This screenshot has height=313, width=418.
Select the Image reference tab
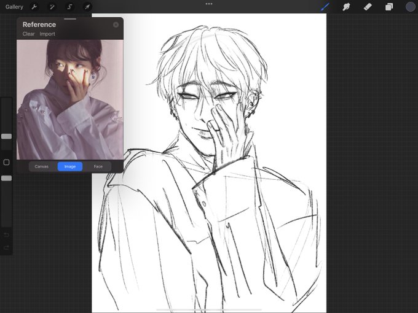[70, 166]
